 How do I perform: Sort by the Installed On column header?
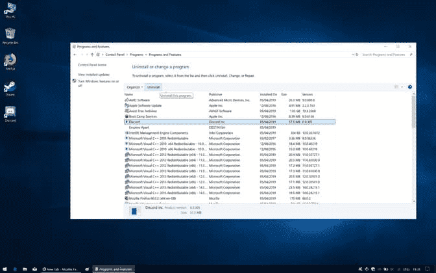(x=269, y=94)
